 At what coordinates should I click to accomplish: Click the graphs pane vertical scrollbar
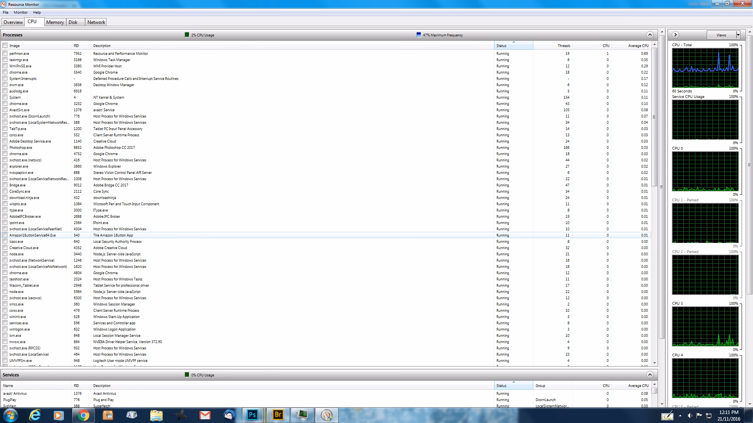749,164
